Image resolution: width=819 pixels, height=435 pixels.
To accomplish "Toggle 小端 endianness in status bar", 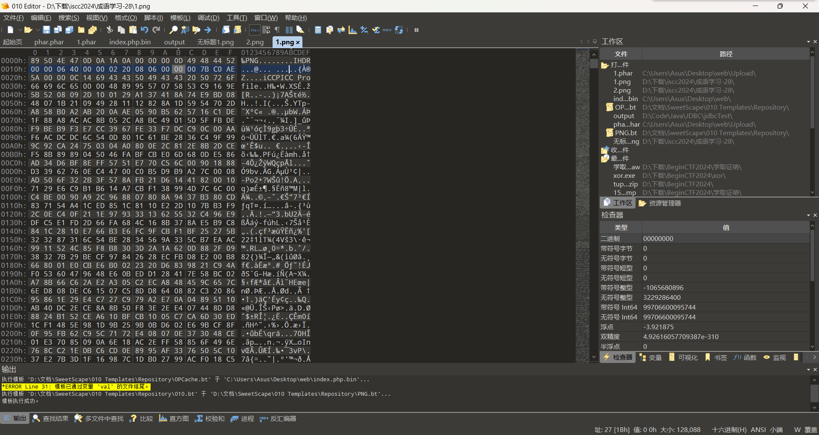I will click(776, 430).
